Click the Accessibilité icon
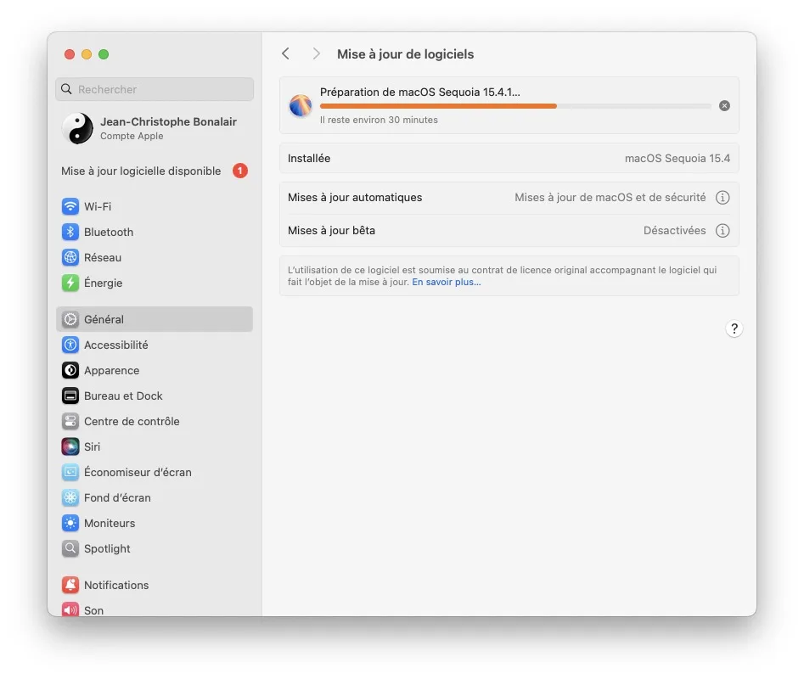This screenshot has height=679, width=804. (x=70, y=345)
